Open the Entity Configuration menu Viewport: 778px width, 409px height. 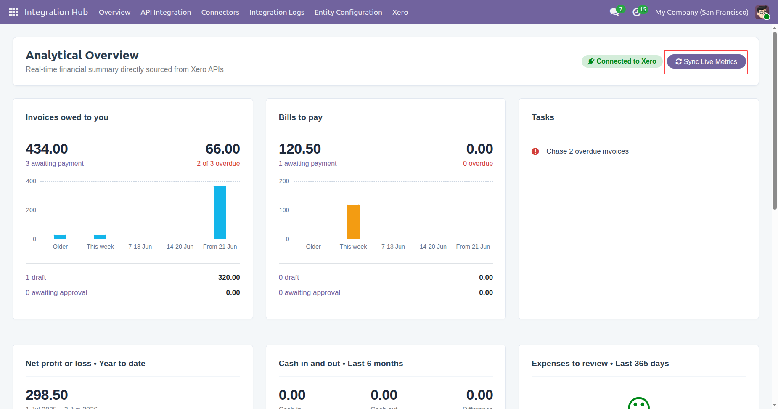click(x=348, y=12)
